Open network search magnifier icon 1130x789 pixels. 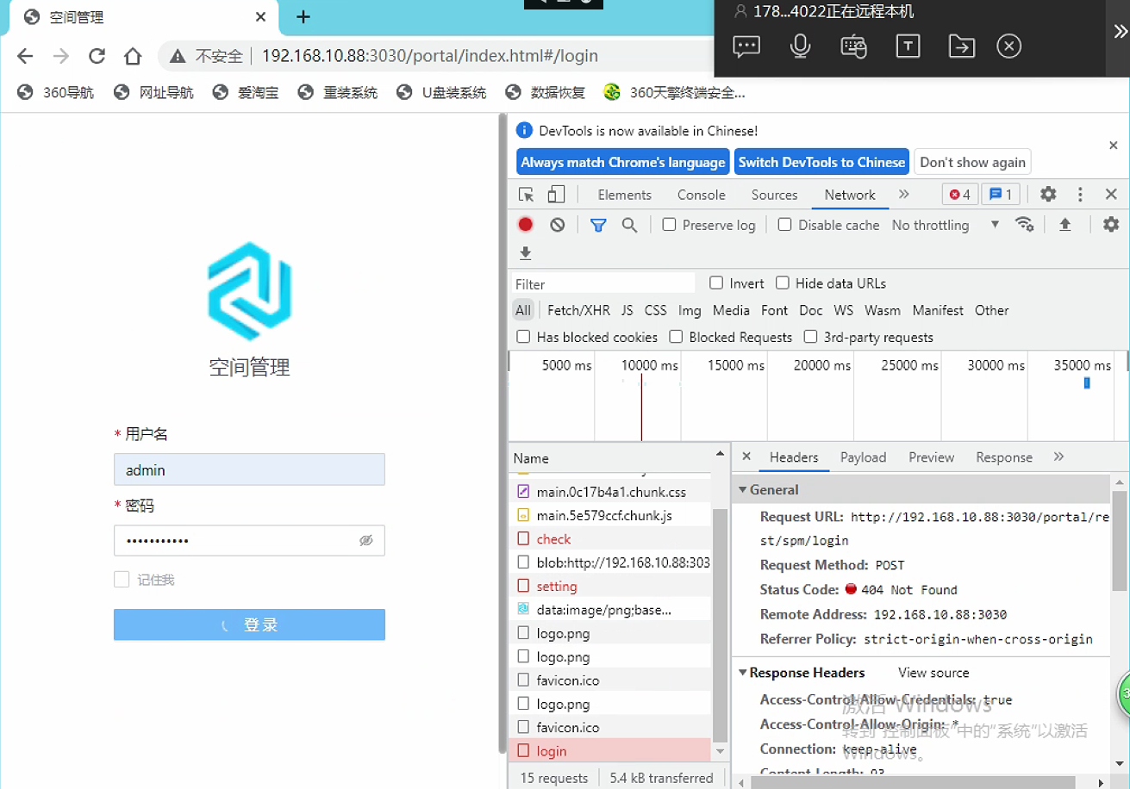pyautogui.click(x=630, y=225)
